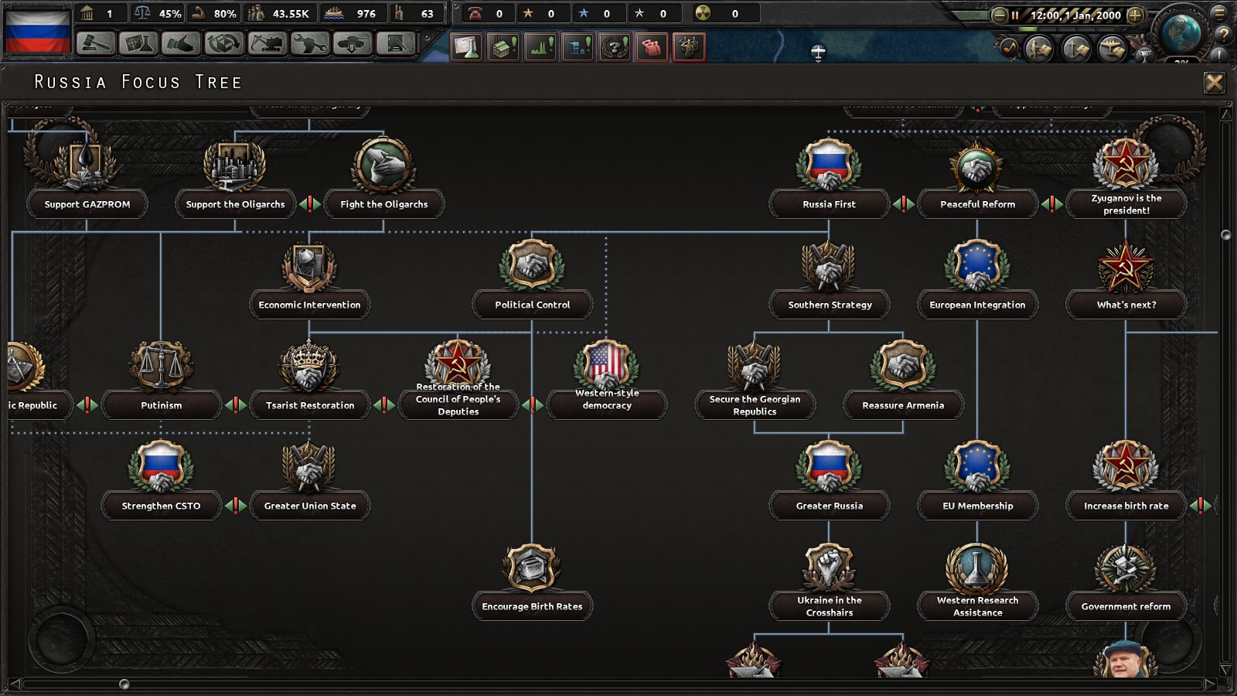The image size is (1237, 696).
Task: Select the Support the Oligarchs focus
Action: 235,204
